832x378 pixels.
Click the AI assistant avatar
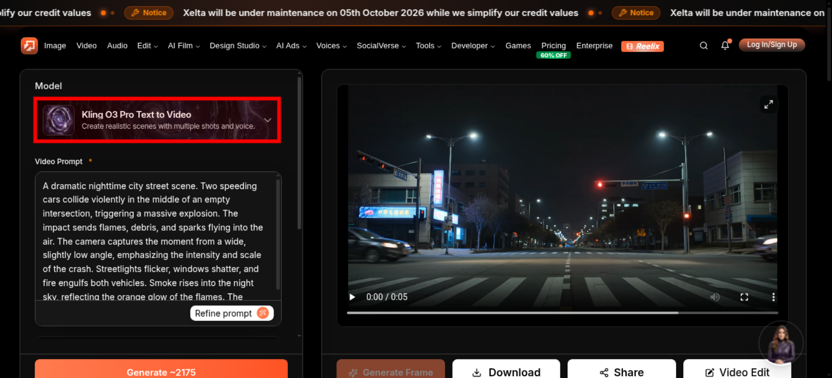[781, 343]
